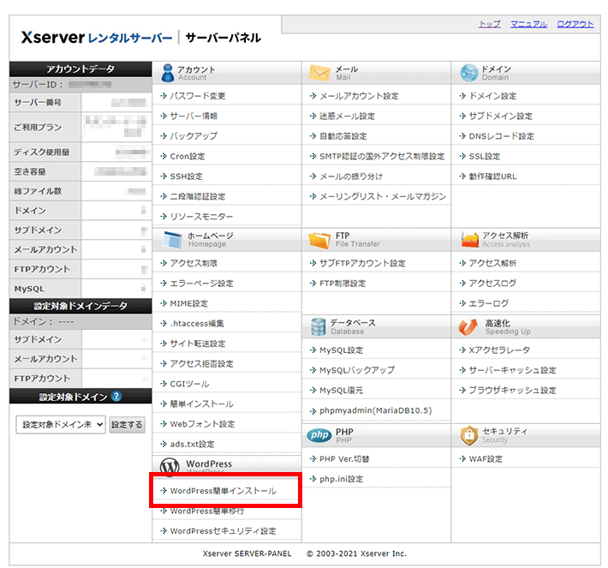
Task: Open Xアクセラレータ
Action: pos(499,350)
